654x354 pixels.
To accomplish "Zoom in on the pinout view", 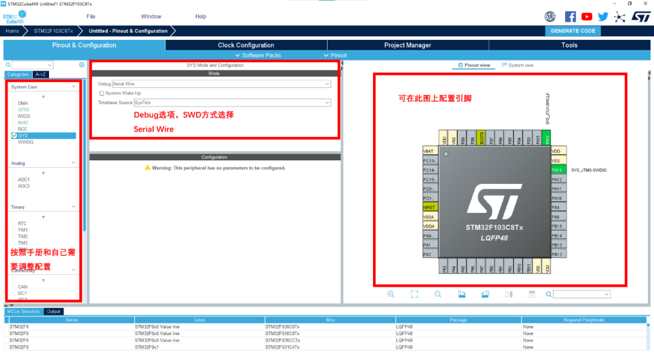I will pyautogui.click(x=391, y=294).
